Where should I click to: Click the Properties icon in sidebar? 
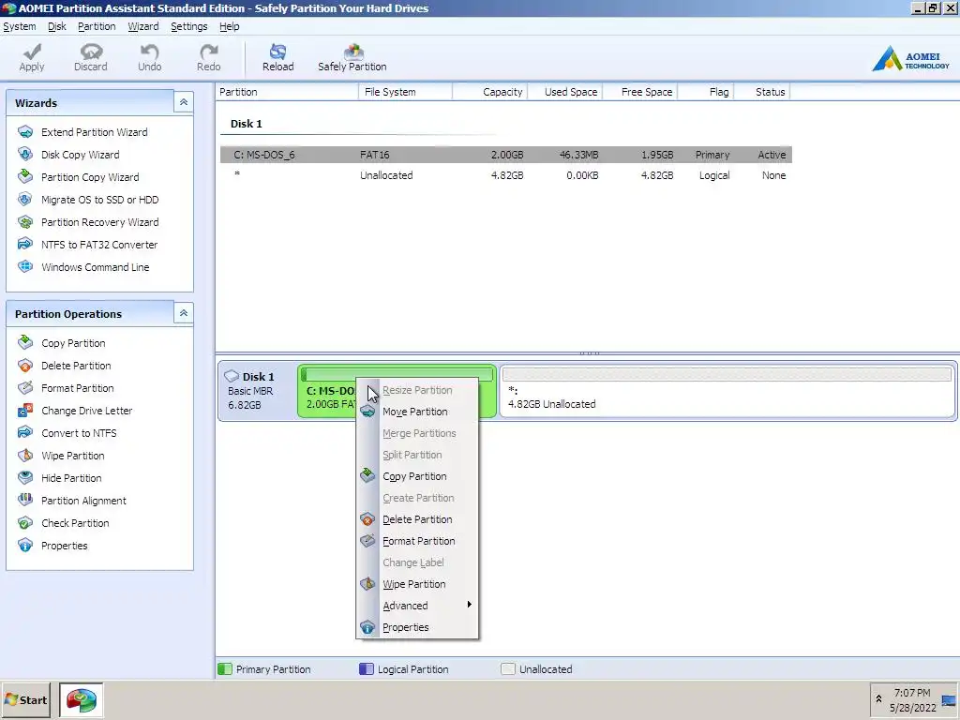click(25, 545)
